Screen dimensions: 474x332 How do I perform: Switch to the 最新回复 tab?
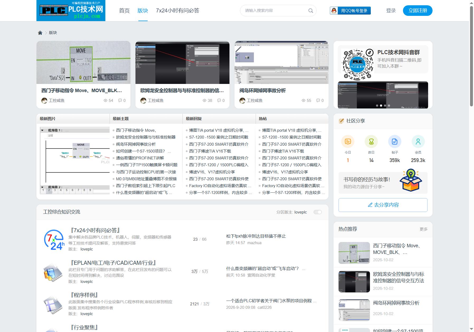(194, 119)
